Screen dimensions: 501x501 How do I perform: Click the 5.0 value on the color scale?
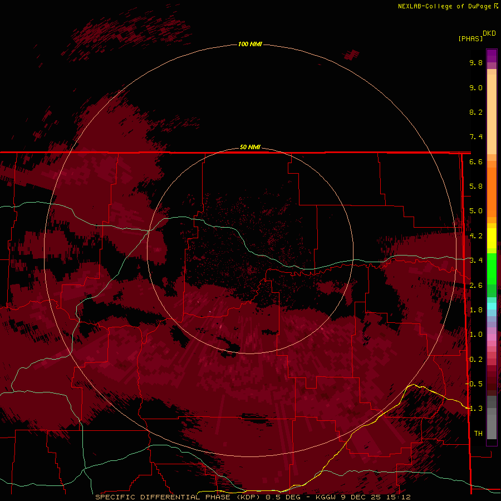(x=476, y=211)
